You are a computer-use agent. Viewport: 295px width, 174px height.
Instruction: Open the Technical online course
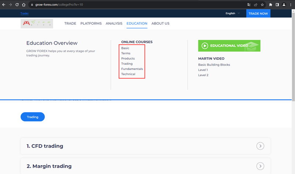[128, 74]
